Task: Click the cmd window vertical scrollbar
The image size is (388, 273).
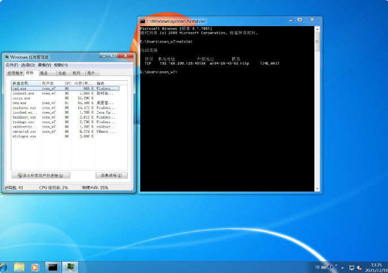Action: tap(318, 107)
